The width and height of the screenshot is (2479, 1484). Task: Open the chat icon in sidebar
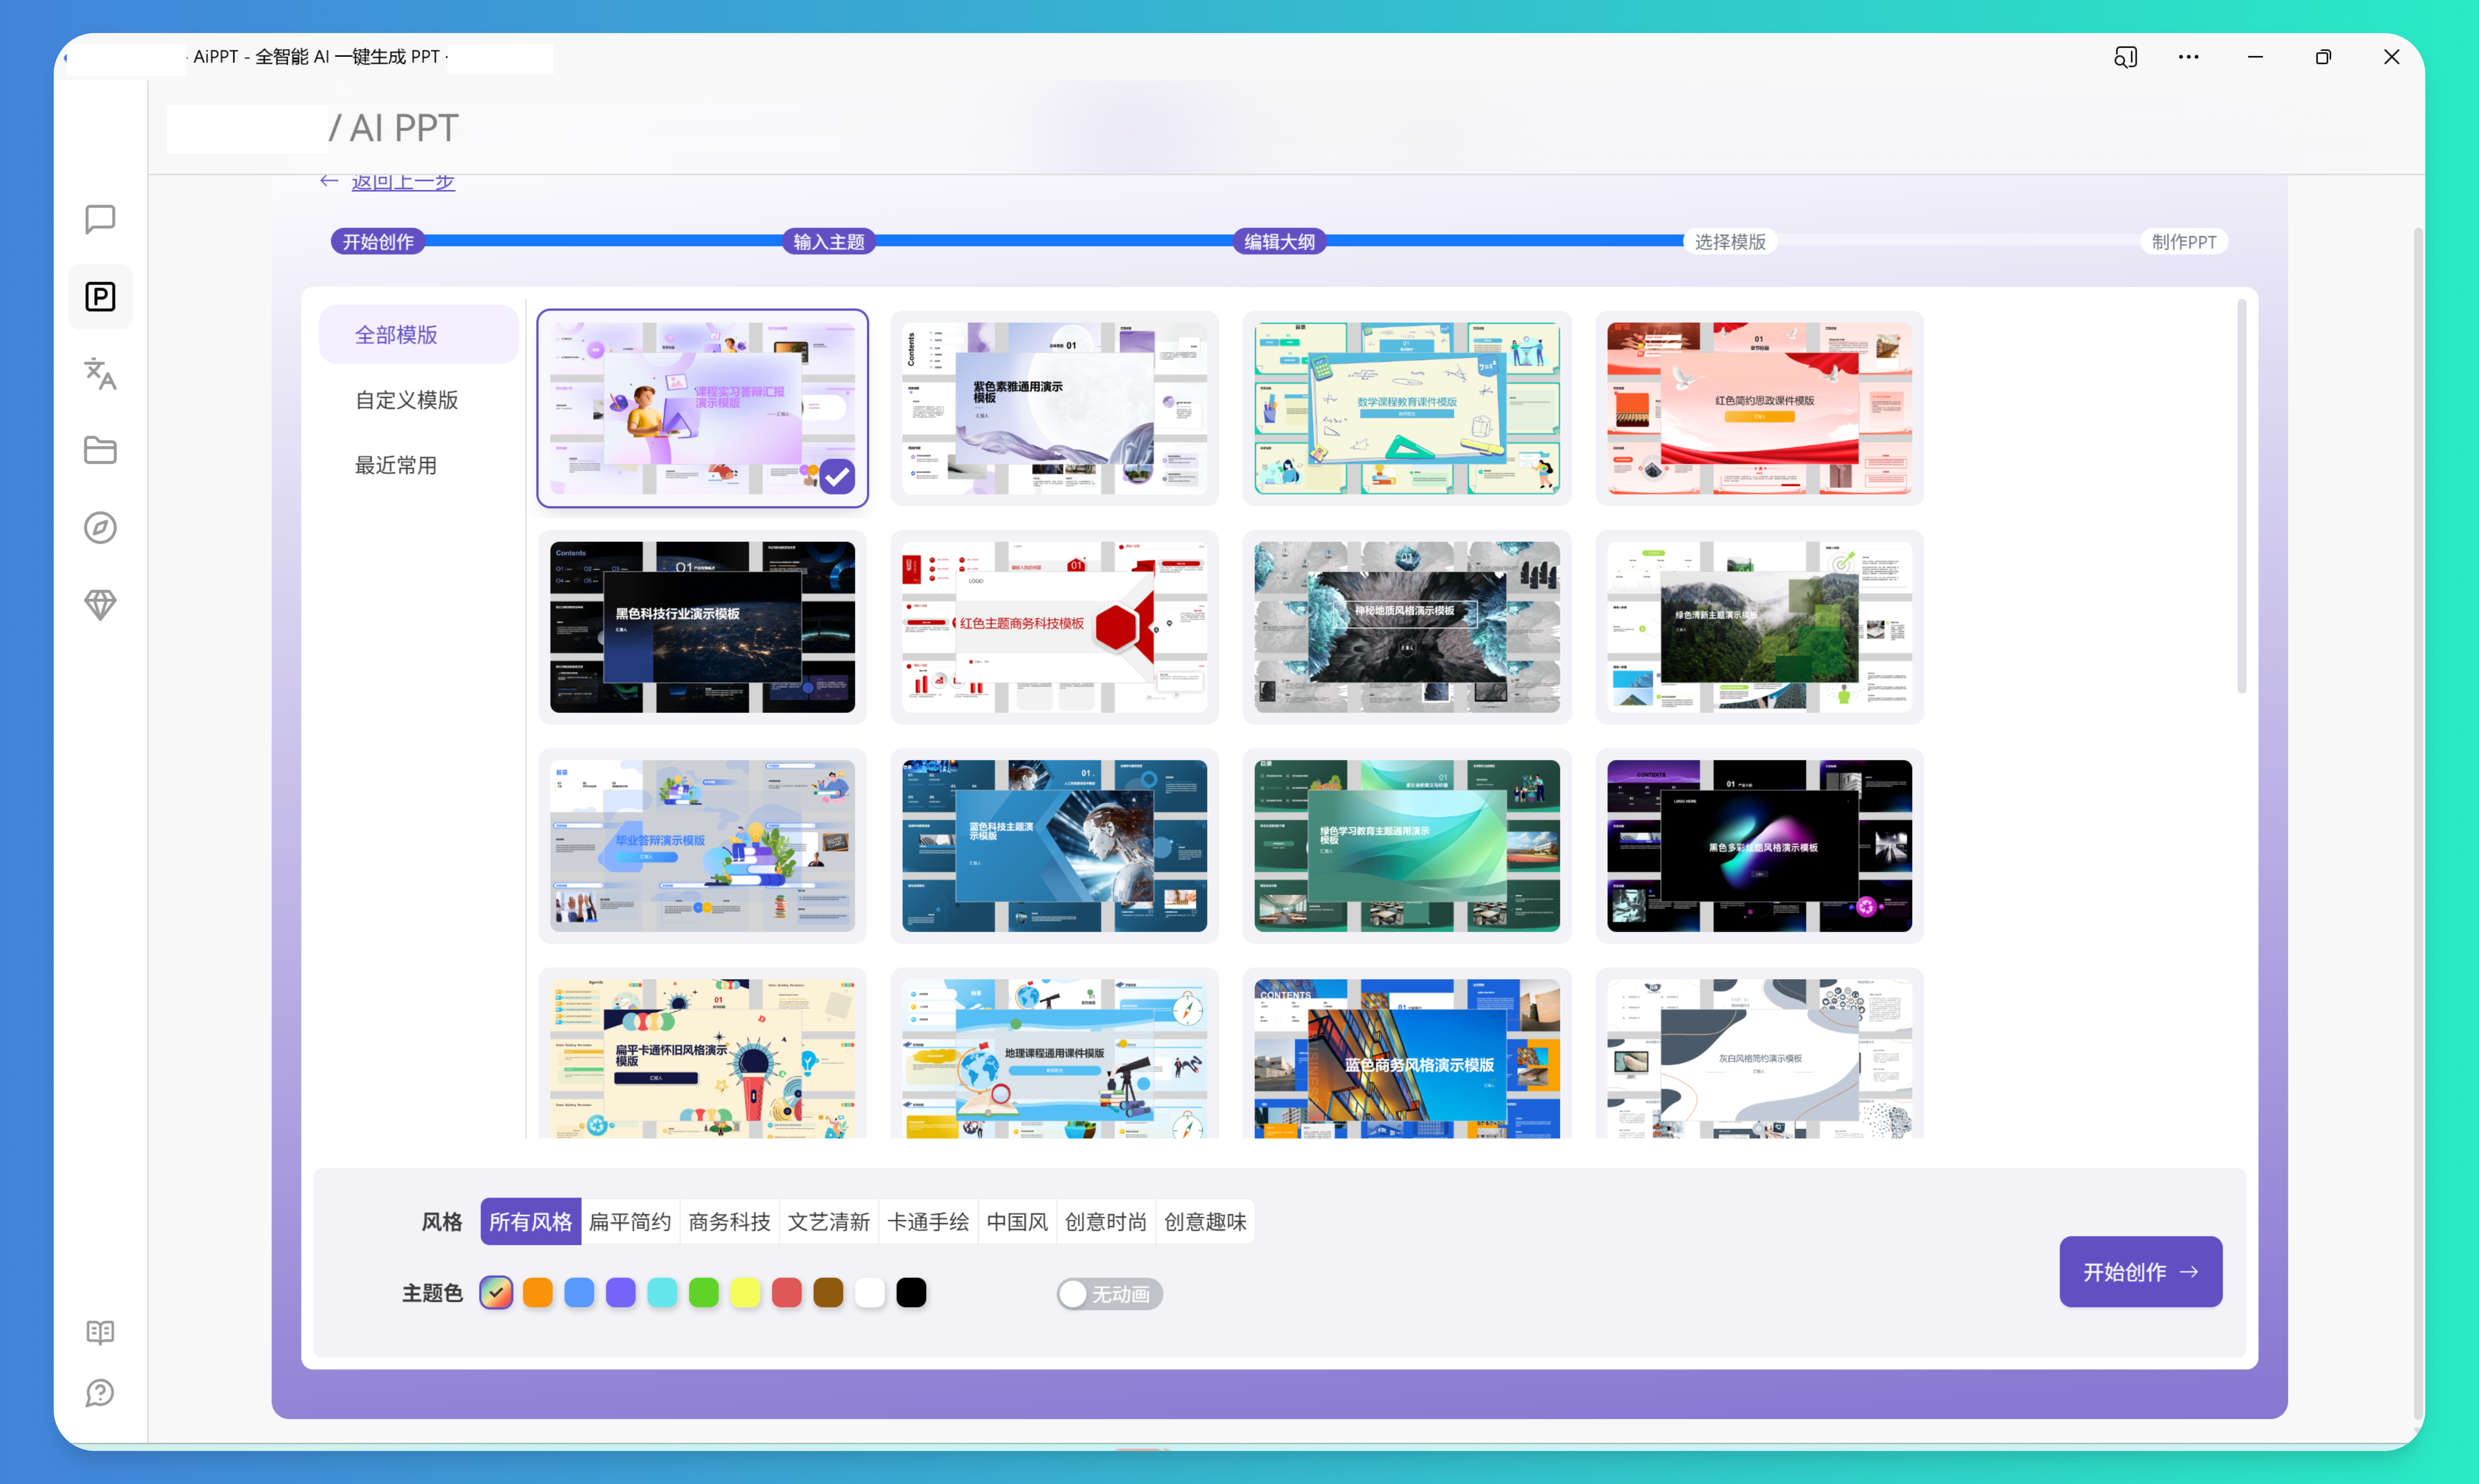[100, 219]
